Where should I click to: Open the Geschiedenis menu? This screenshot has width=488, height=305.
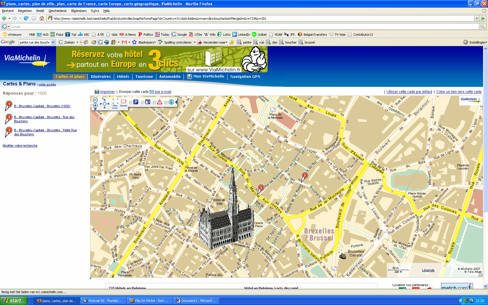58,11
